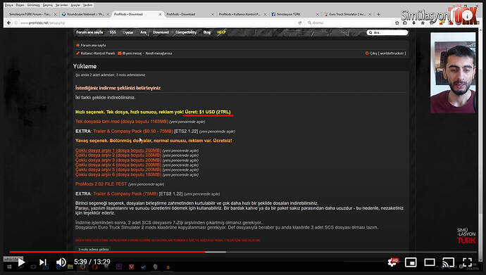Viewport: 486px width, 275px height.
Task: Open the Düzen menu
Action: [x=20, y=5]
